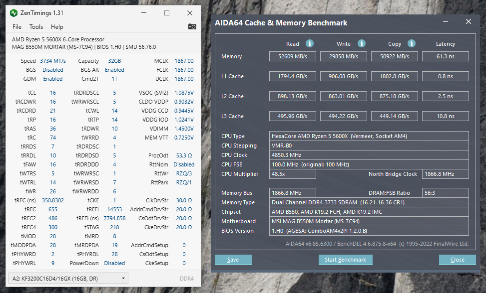Click the RttWr value RZQ/3
Viewport: 486px width, 293px height.
(x=184, y=173)
